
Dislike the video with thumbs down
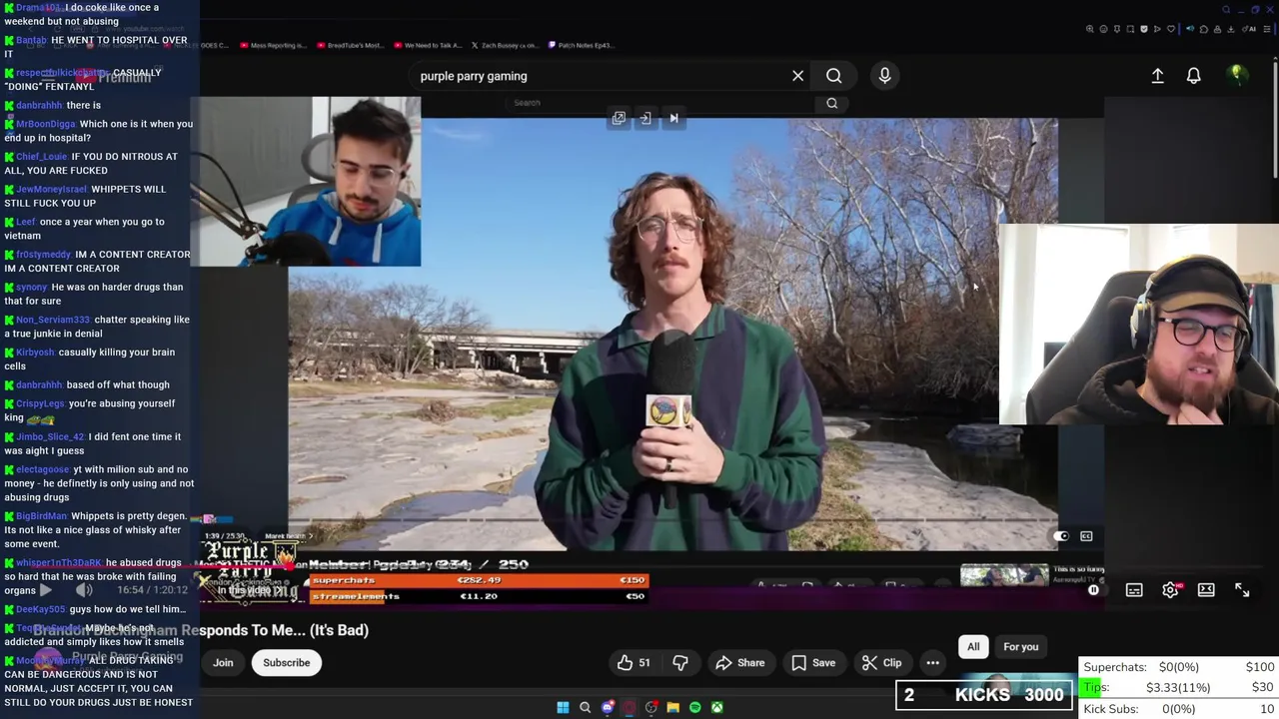[x=680, y=663]
